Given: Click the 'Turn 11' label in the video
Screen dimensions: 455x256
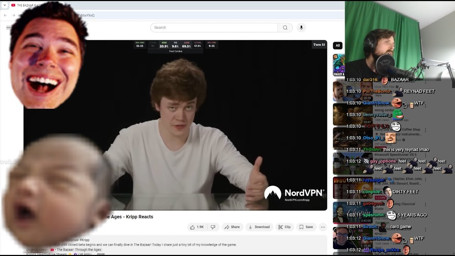Looking at the screenshot, I should [319, 45].
